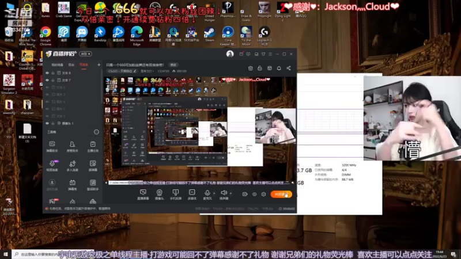Add a 摄像头 camera source
The height and width of the screenshot is (259, 461).
click(160, 195)
